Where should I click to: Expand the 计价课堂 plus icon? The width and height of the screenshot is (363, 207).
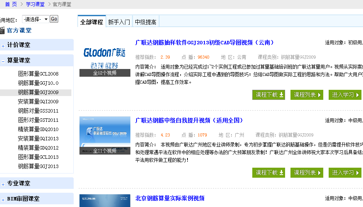(3, 46)
